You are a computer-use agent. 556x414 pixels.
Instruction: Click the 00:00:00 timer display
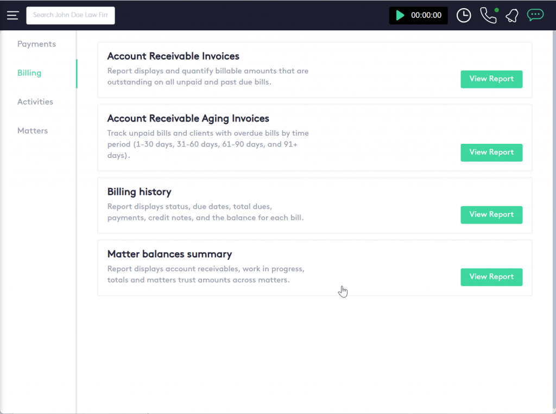(426, 15)
